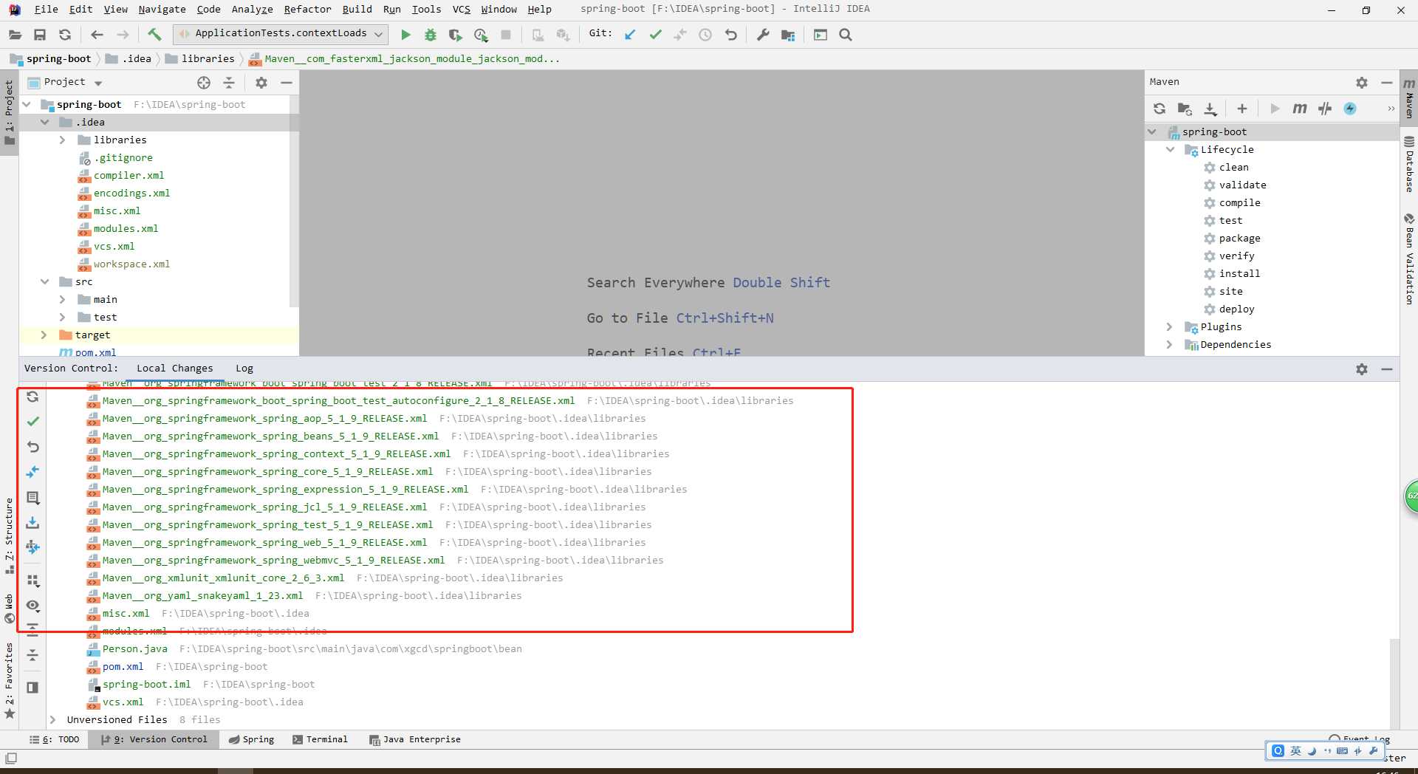The width and height of the screenshot is (1418, 774).
Task: Click Reimport All Maven Projects icon
Action: pos(1160,109)
